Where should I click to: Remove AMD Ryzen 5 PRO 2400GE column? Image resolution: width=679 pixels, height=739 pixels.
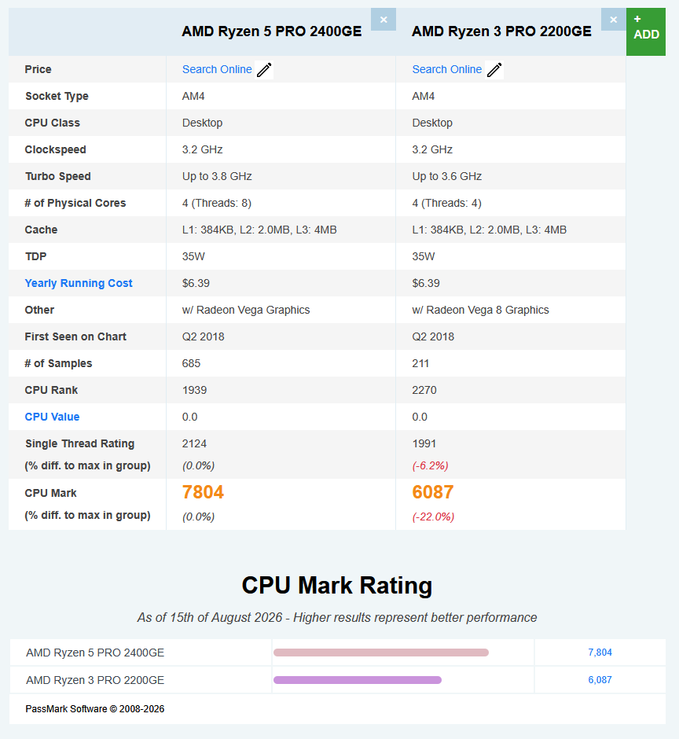click(x=383, y=20)
